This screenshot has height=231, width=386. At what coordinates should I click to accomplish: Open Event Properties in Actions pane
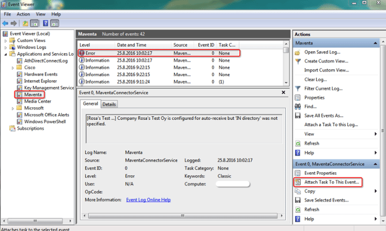pyautogui.click(x=324, y=173)
